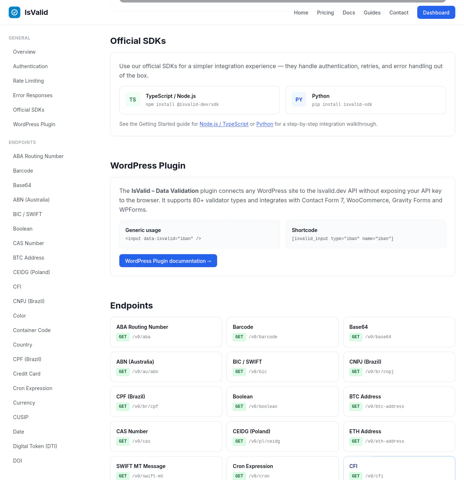The image size is (464, 480).
Task: Open Digital Token (DTI) in the sidebar
Action: (35, 446)
